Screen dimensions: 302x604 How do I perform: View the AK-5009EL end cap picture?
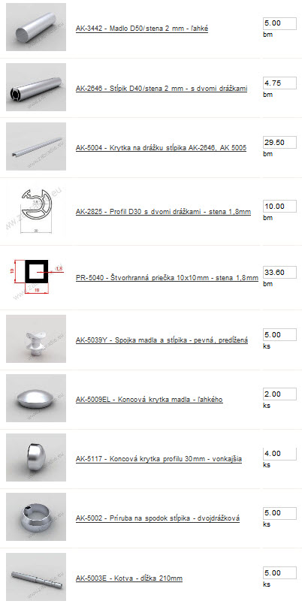pos(36,398)
